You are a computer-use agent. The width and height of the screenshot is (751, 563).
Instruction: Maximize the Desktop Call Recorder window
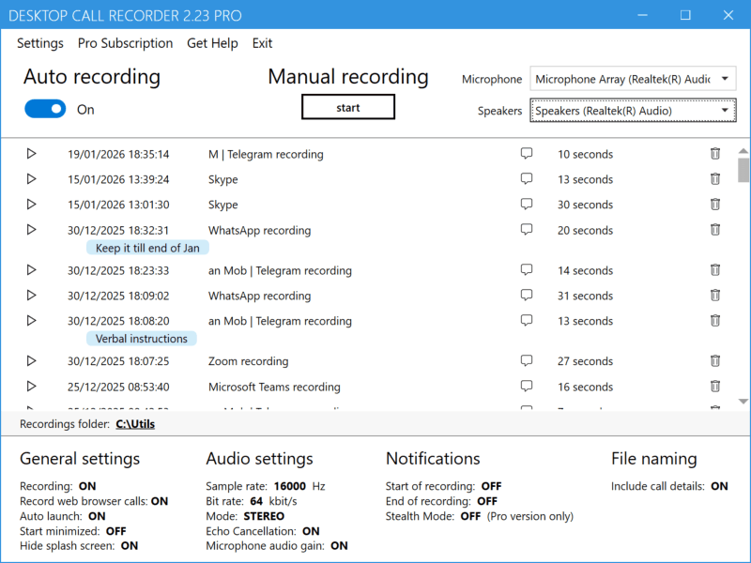[x=685, y=15]
